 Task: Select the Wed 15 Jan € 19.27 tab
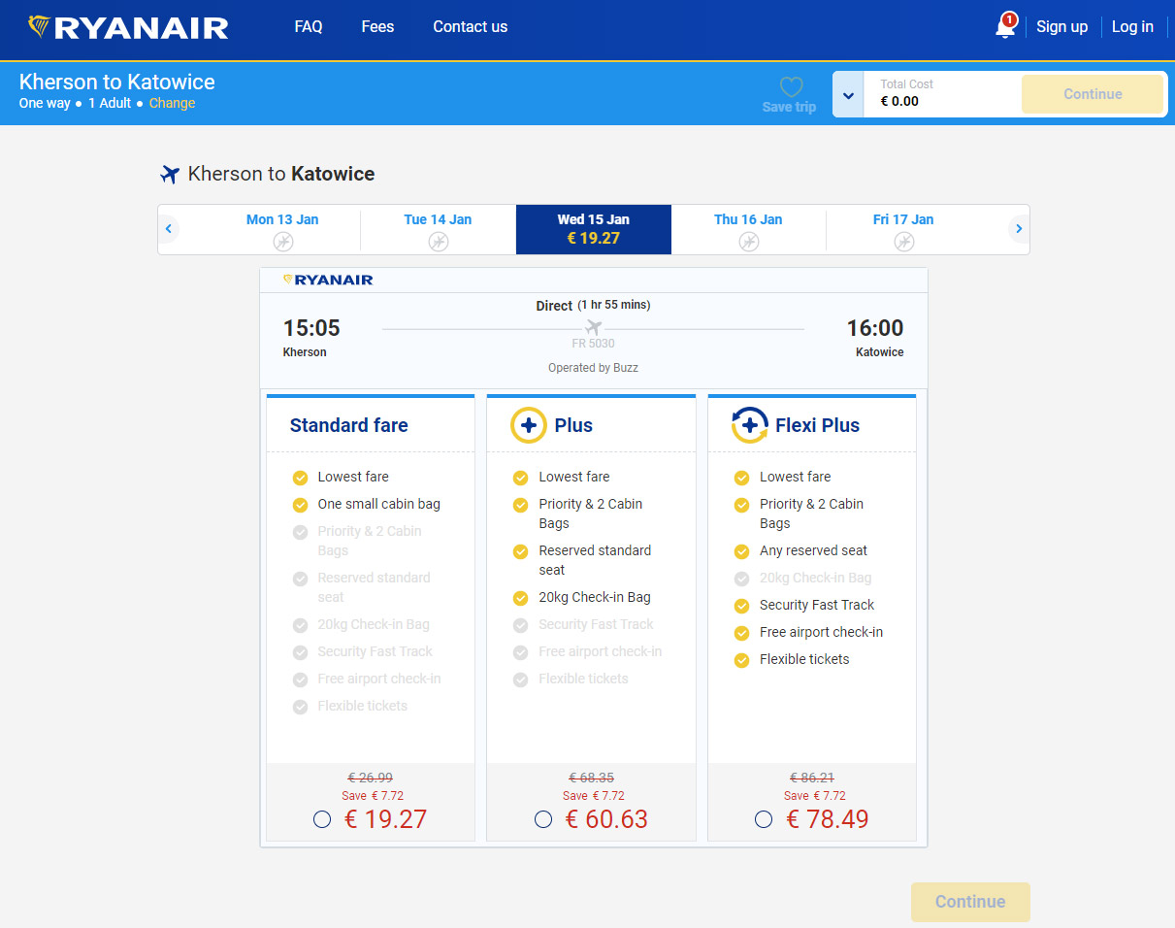coord(594,229)
